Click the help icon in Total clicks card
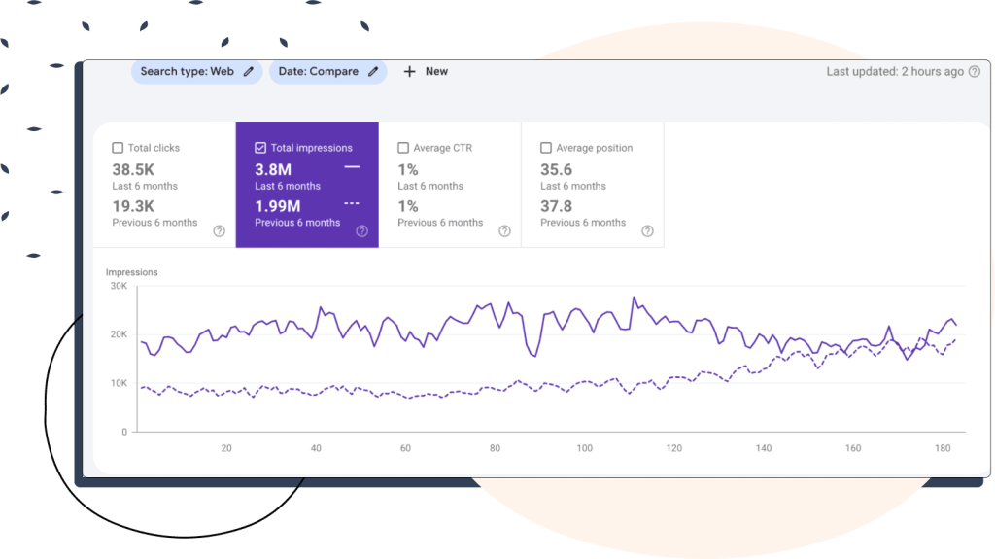The image size is (995, 559). coord(219,231)
